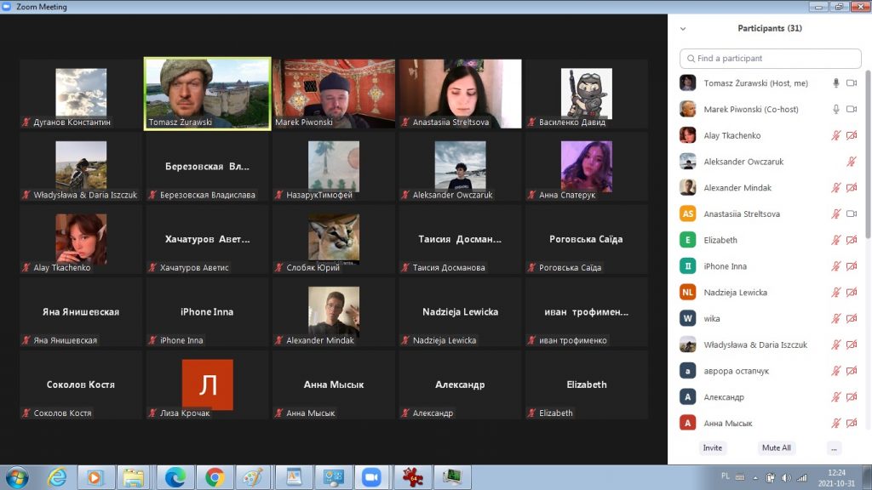Click Tomasz Żurawski's microphone icon in participants list

pos(836,83)
